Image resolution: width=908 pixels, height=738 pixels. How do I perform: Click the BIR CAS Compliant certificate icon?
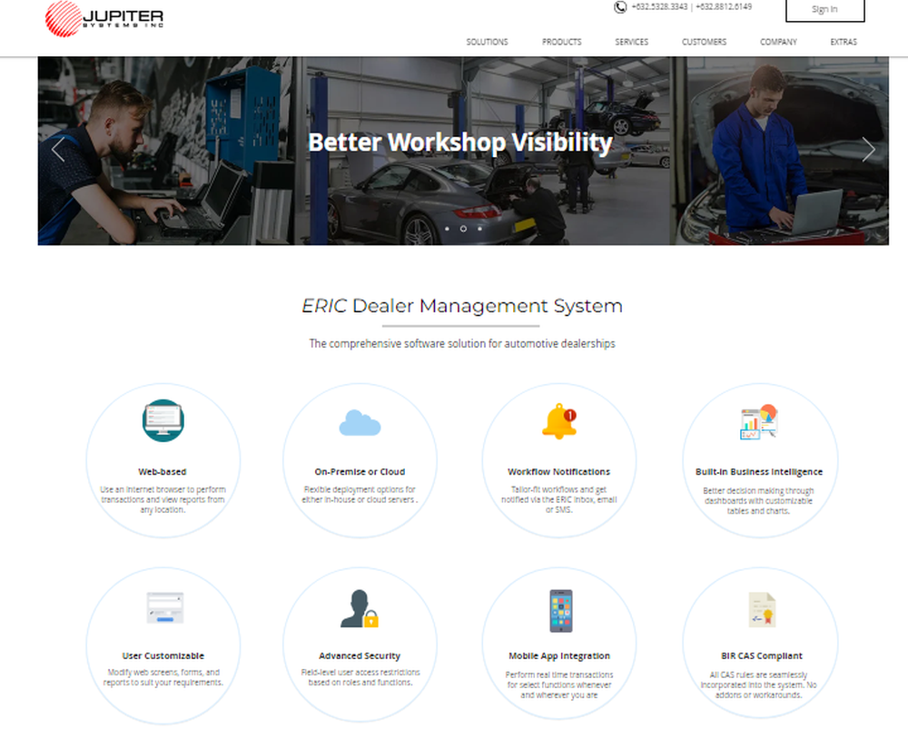[762, 609]
